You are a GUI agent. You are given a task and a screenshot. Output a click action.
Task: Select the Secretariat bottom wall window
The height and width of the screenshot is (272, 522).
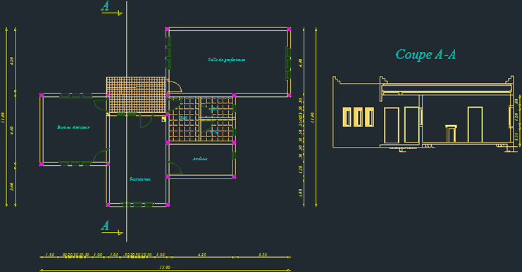point(137,205)
